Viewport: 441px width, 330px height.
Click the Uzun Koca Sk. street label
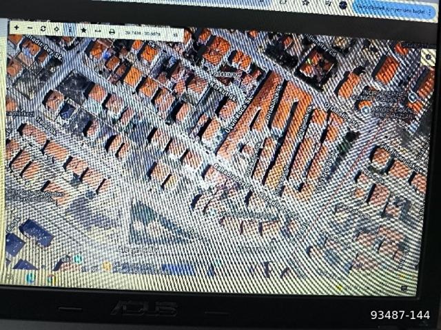coord(238,115)
